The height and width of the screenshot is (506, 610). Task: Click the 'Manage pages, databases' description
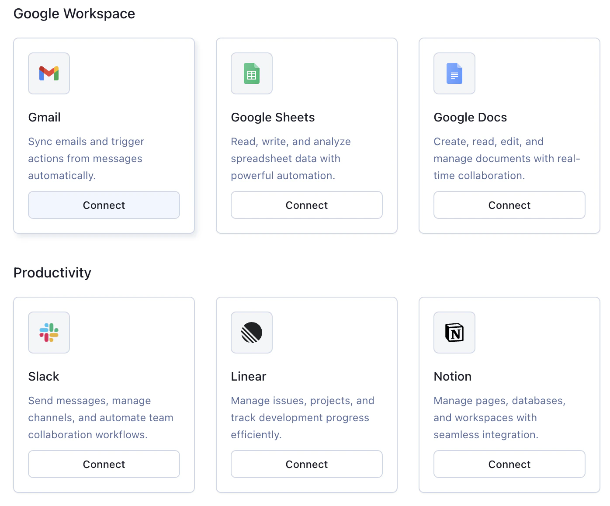[499, 418]
